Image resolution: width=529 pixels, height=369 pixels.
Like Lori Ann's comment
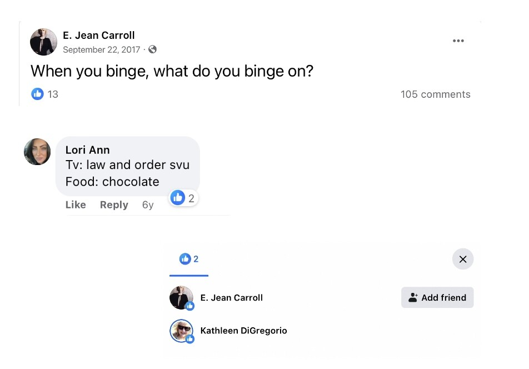coord(76,205)
